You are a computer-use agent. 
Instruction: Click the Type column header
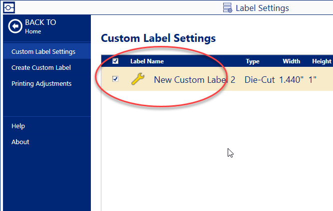click(x=253, y=61)
